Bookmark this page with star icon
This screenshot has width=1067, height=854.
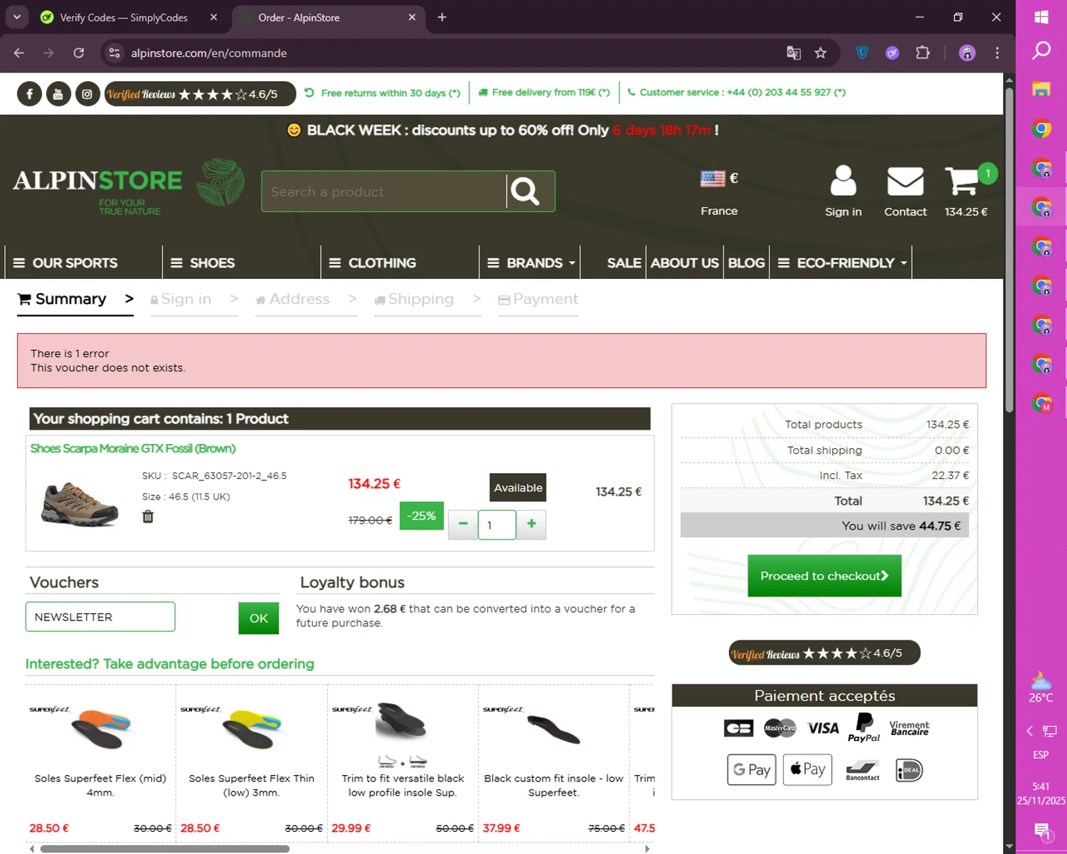[x=820, y=53]
